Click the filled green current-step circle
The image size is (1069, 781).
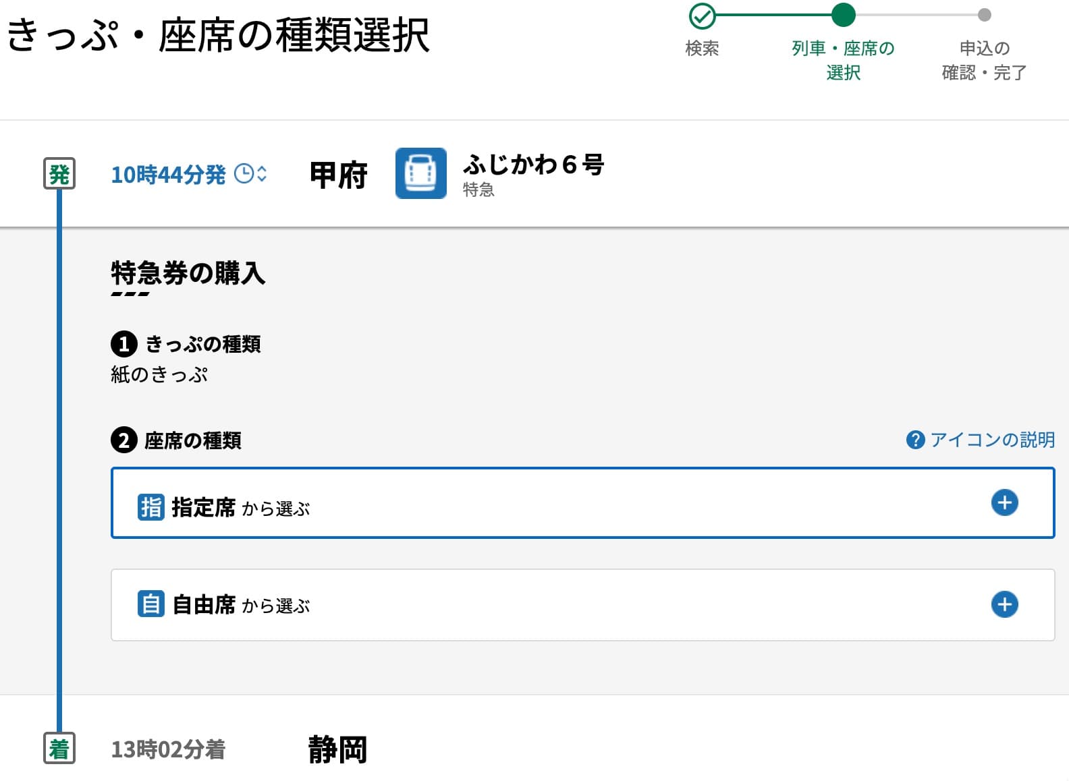(843, 15)
